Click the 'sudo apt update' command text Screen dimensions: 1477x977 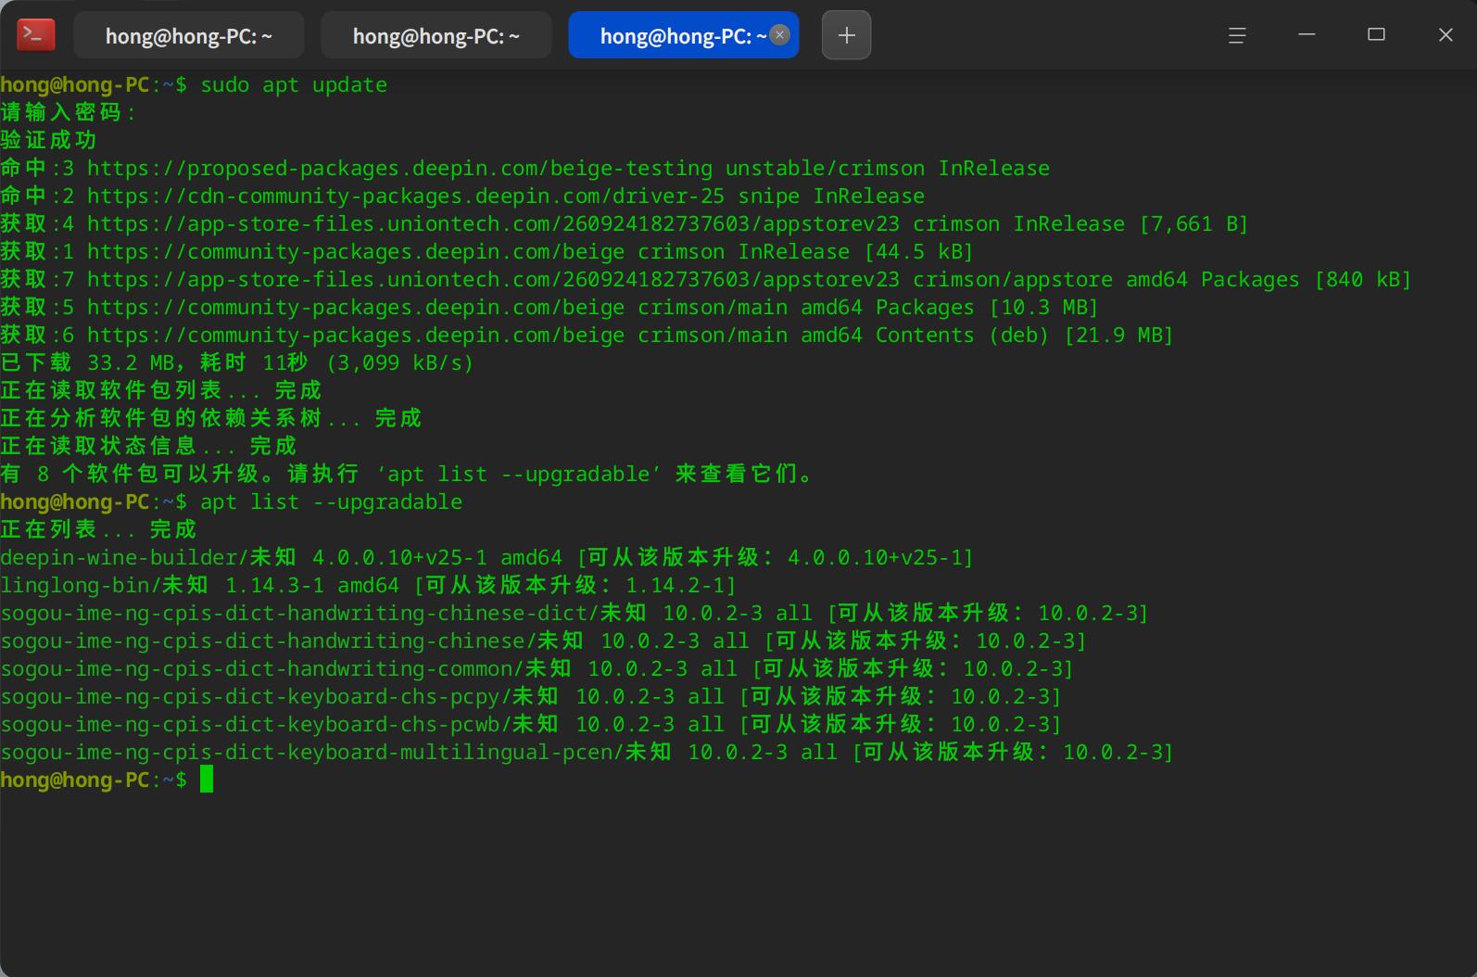[x=294, y=84]
